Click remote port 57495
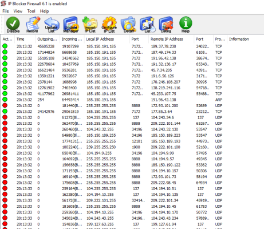Viewport: 264px width, 229px height. tap(202, 153)
